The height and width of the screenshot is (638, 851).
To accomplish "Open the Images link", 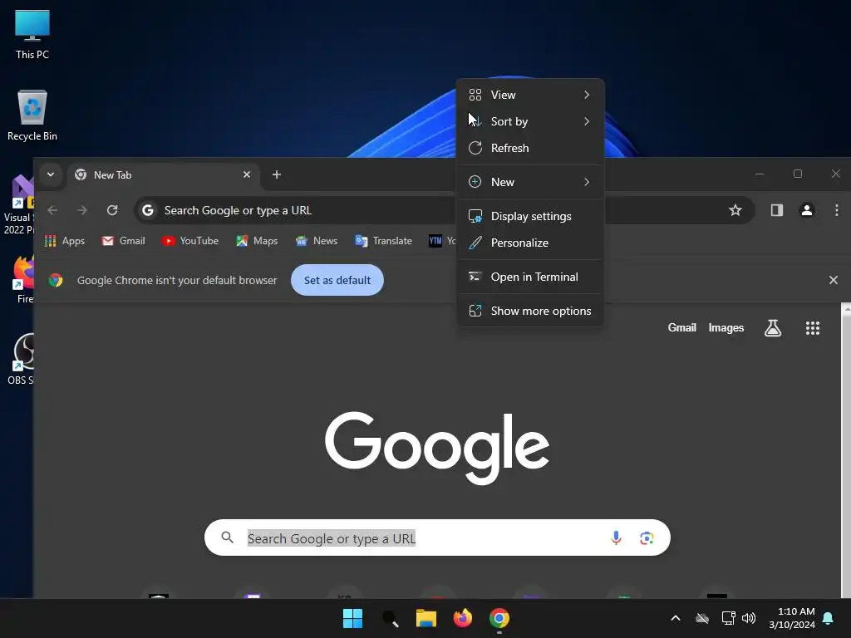I will click(x=726, y=327).
